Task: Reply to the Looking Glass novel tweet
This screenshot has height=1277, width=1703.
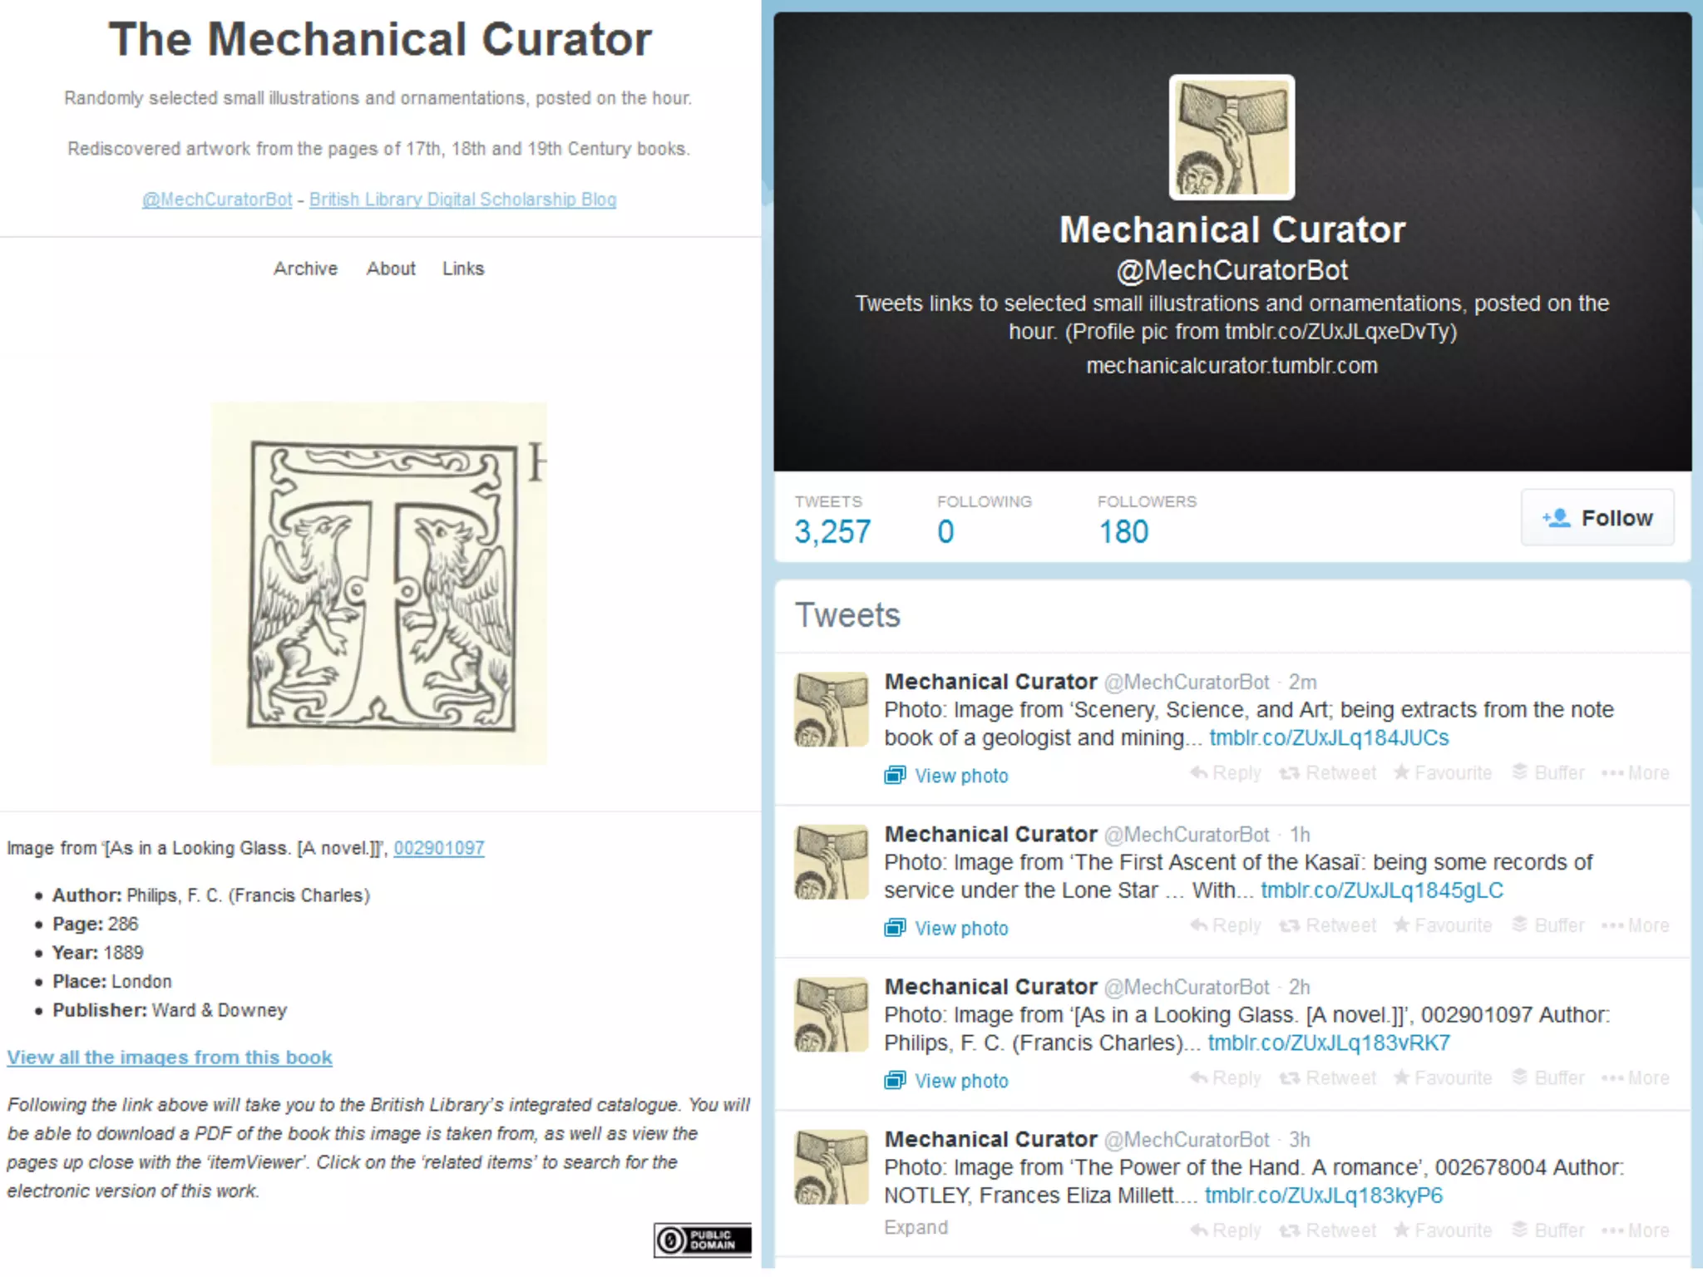Action: coord(1226,1078)
